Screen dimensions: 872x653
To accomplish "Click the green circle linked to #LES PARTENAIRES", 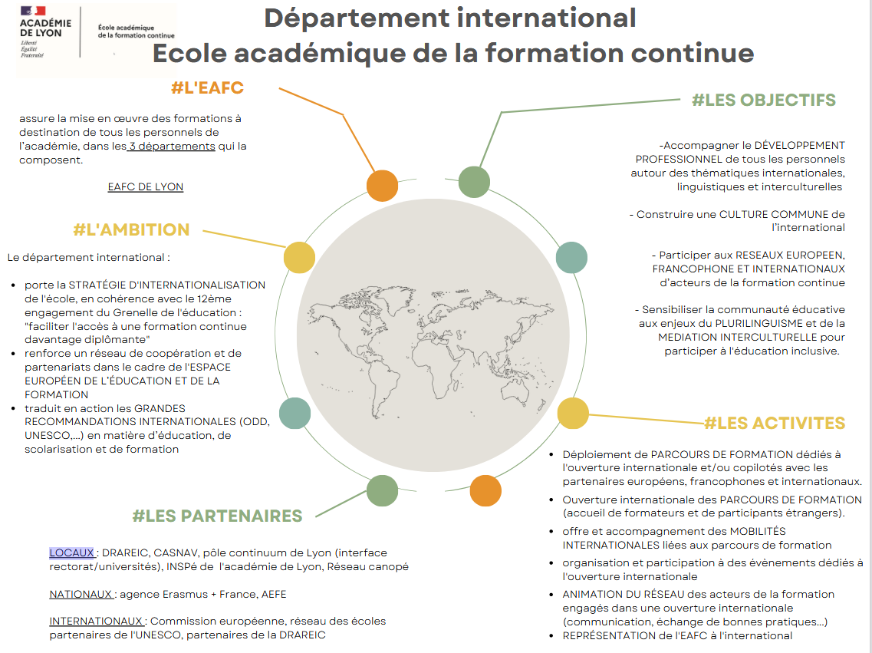I will (382, 490).
